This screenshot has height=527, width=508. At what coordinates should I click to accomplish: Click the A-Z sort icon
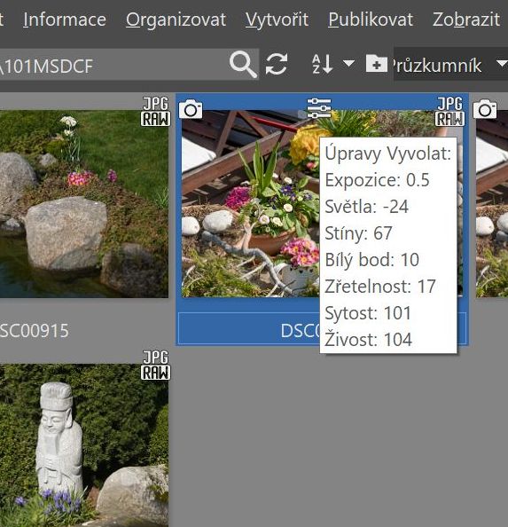(323, 64)
